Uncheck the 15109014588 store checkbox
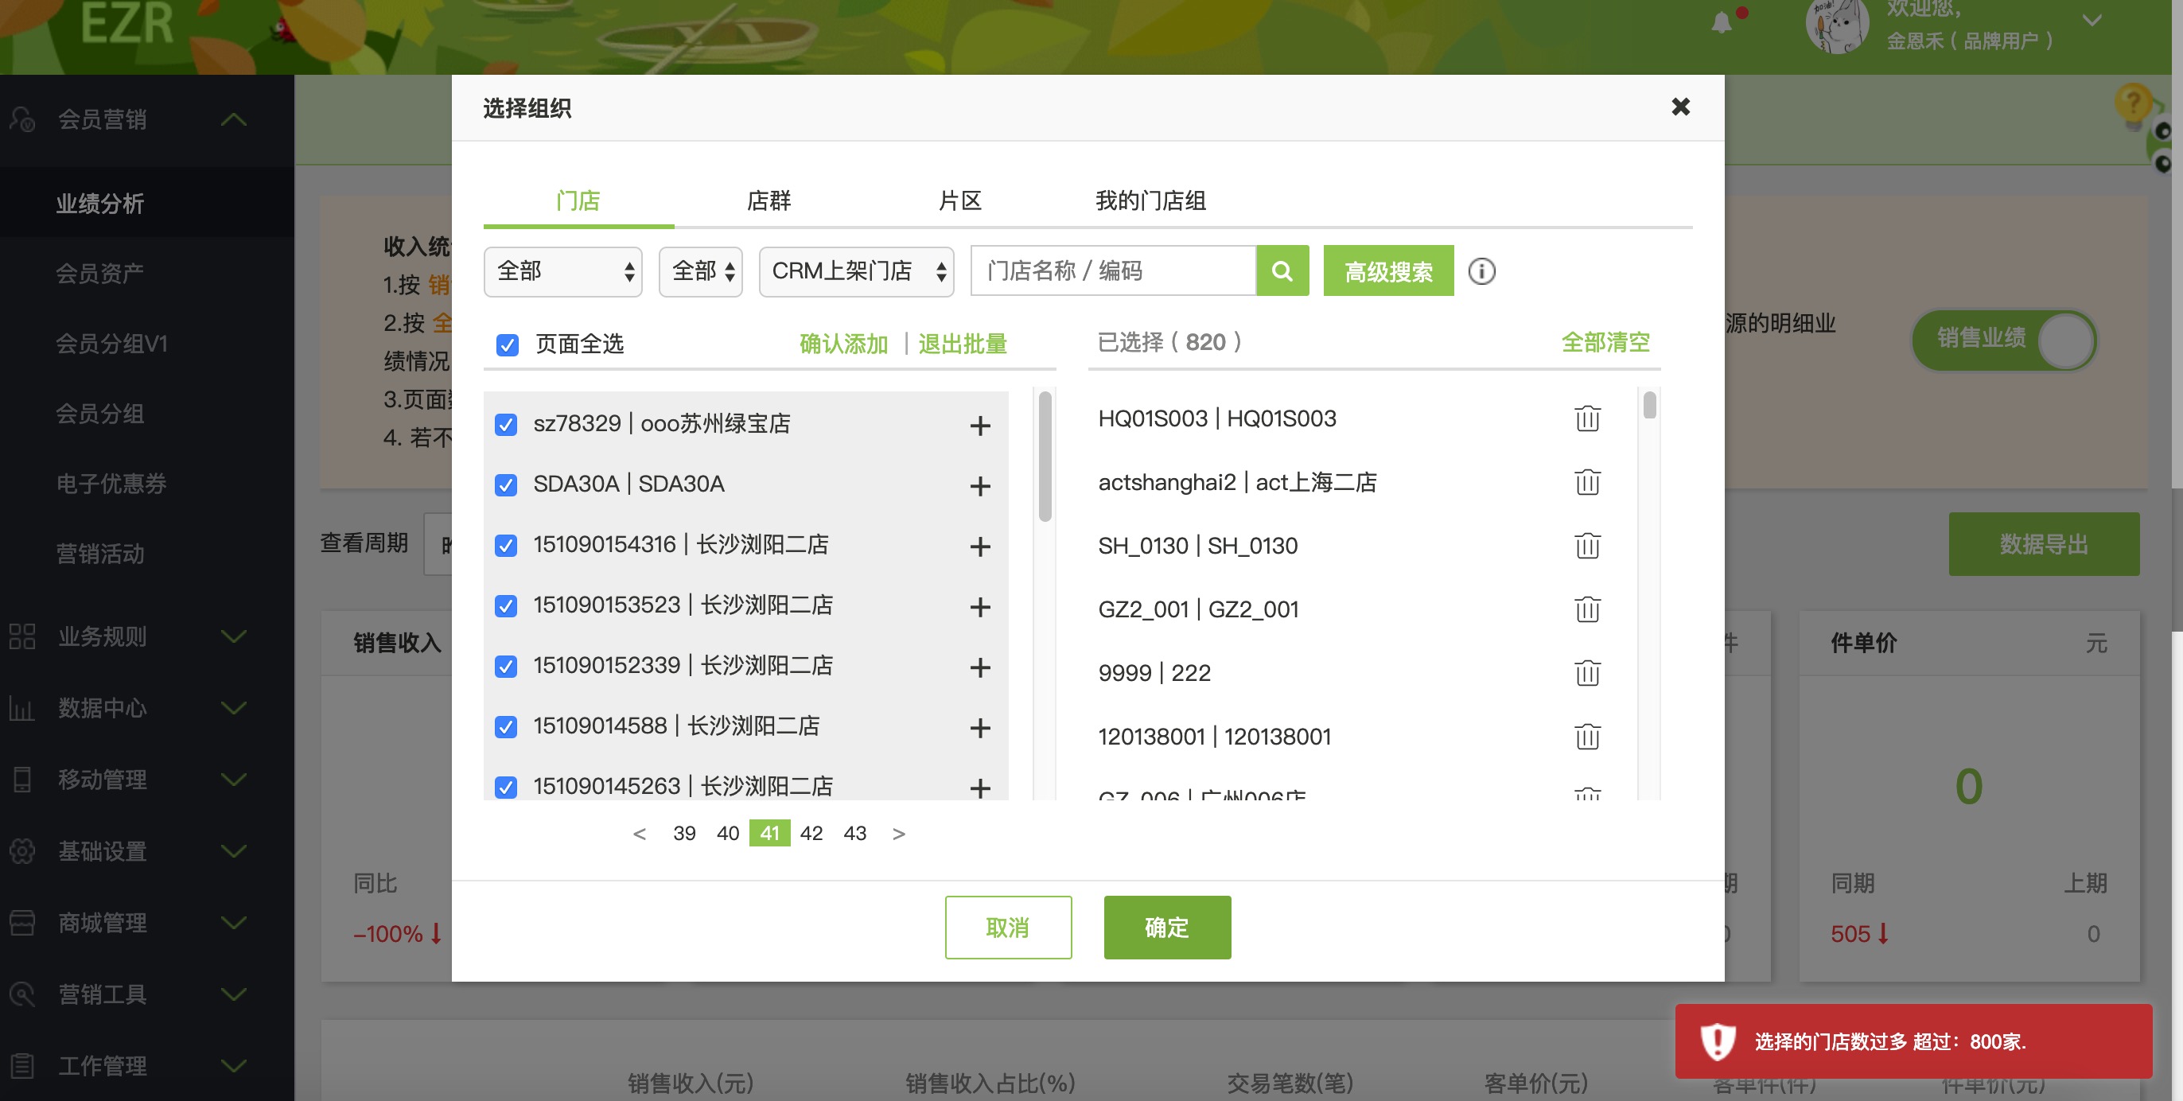2183x1101 pixels. click(x=506, y=726)
